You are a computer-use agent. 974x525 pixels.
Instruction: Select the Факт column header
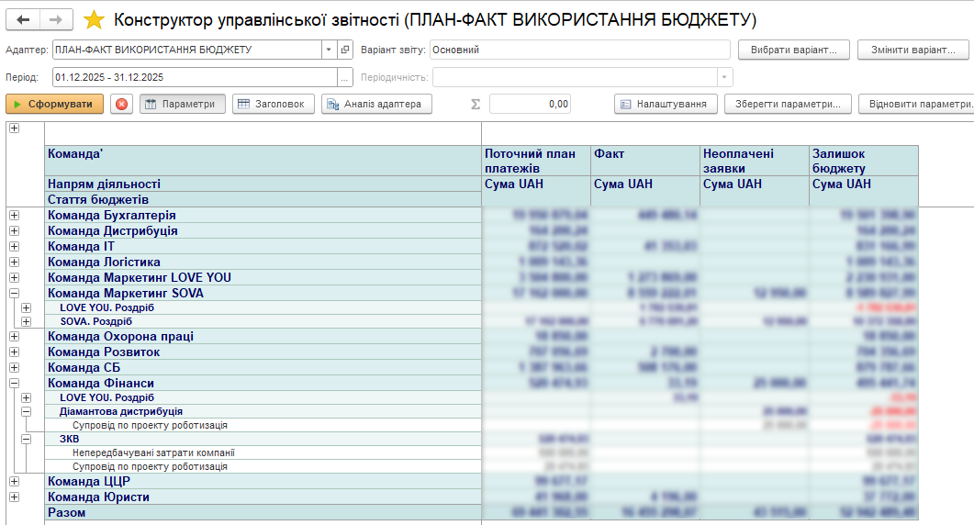point(645,161)
